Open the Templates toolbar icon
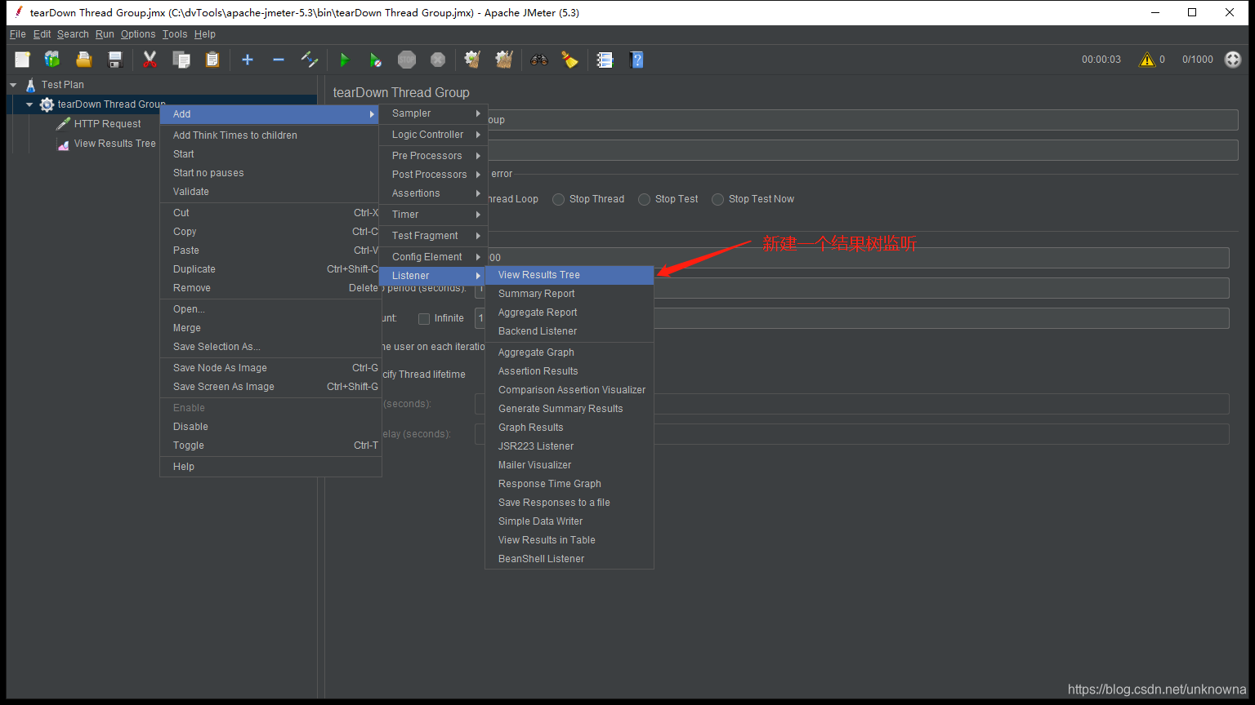 pyautogui.click(x=52, y=60)
